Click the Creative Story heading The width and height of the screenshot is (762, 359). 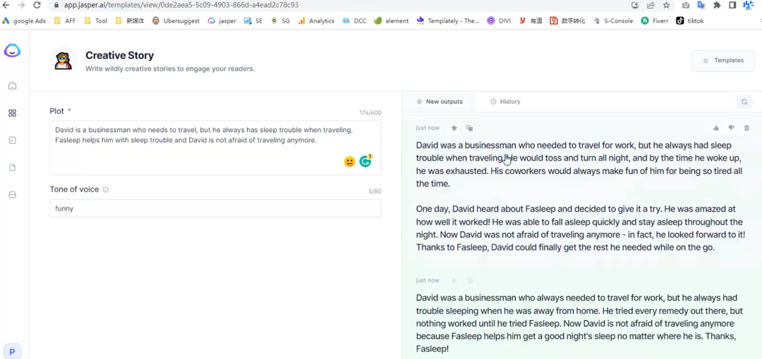pos(119,56)
